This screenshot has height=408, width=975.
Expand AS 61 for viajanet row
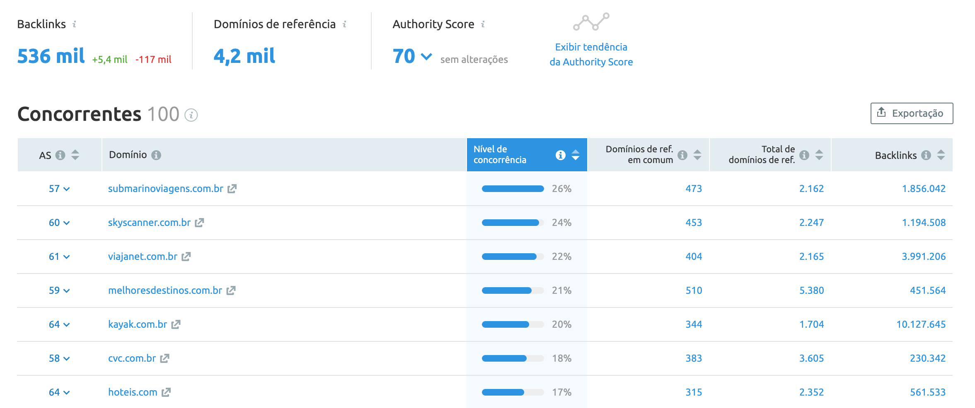67,257
